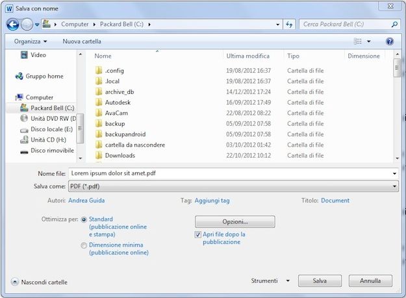
Task: Click the Refresh button next to address bar
Action: click(x=289, y=24)
